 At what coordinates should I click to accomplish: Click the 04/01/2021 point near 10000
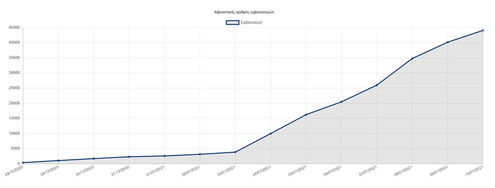[270, 133]
